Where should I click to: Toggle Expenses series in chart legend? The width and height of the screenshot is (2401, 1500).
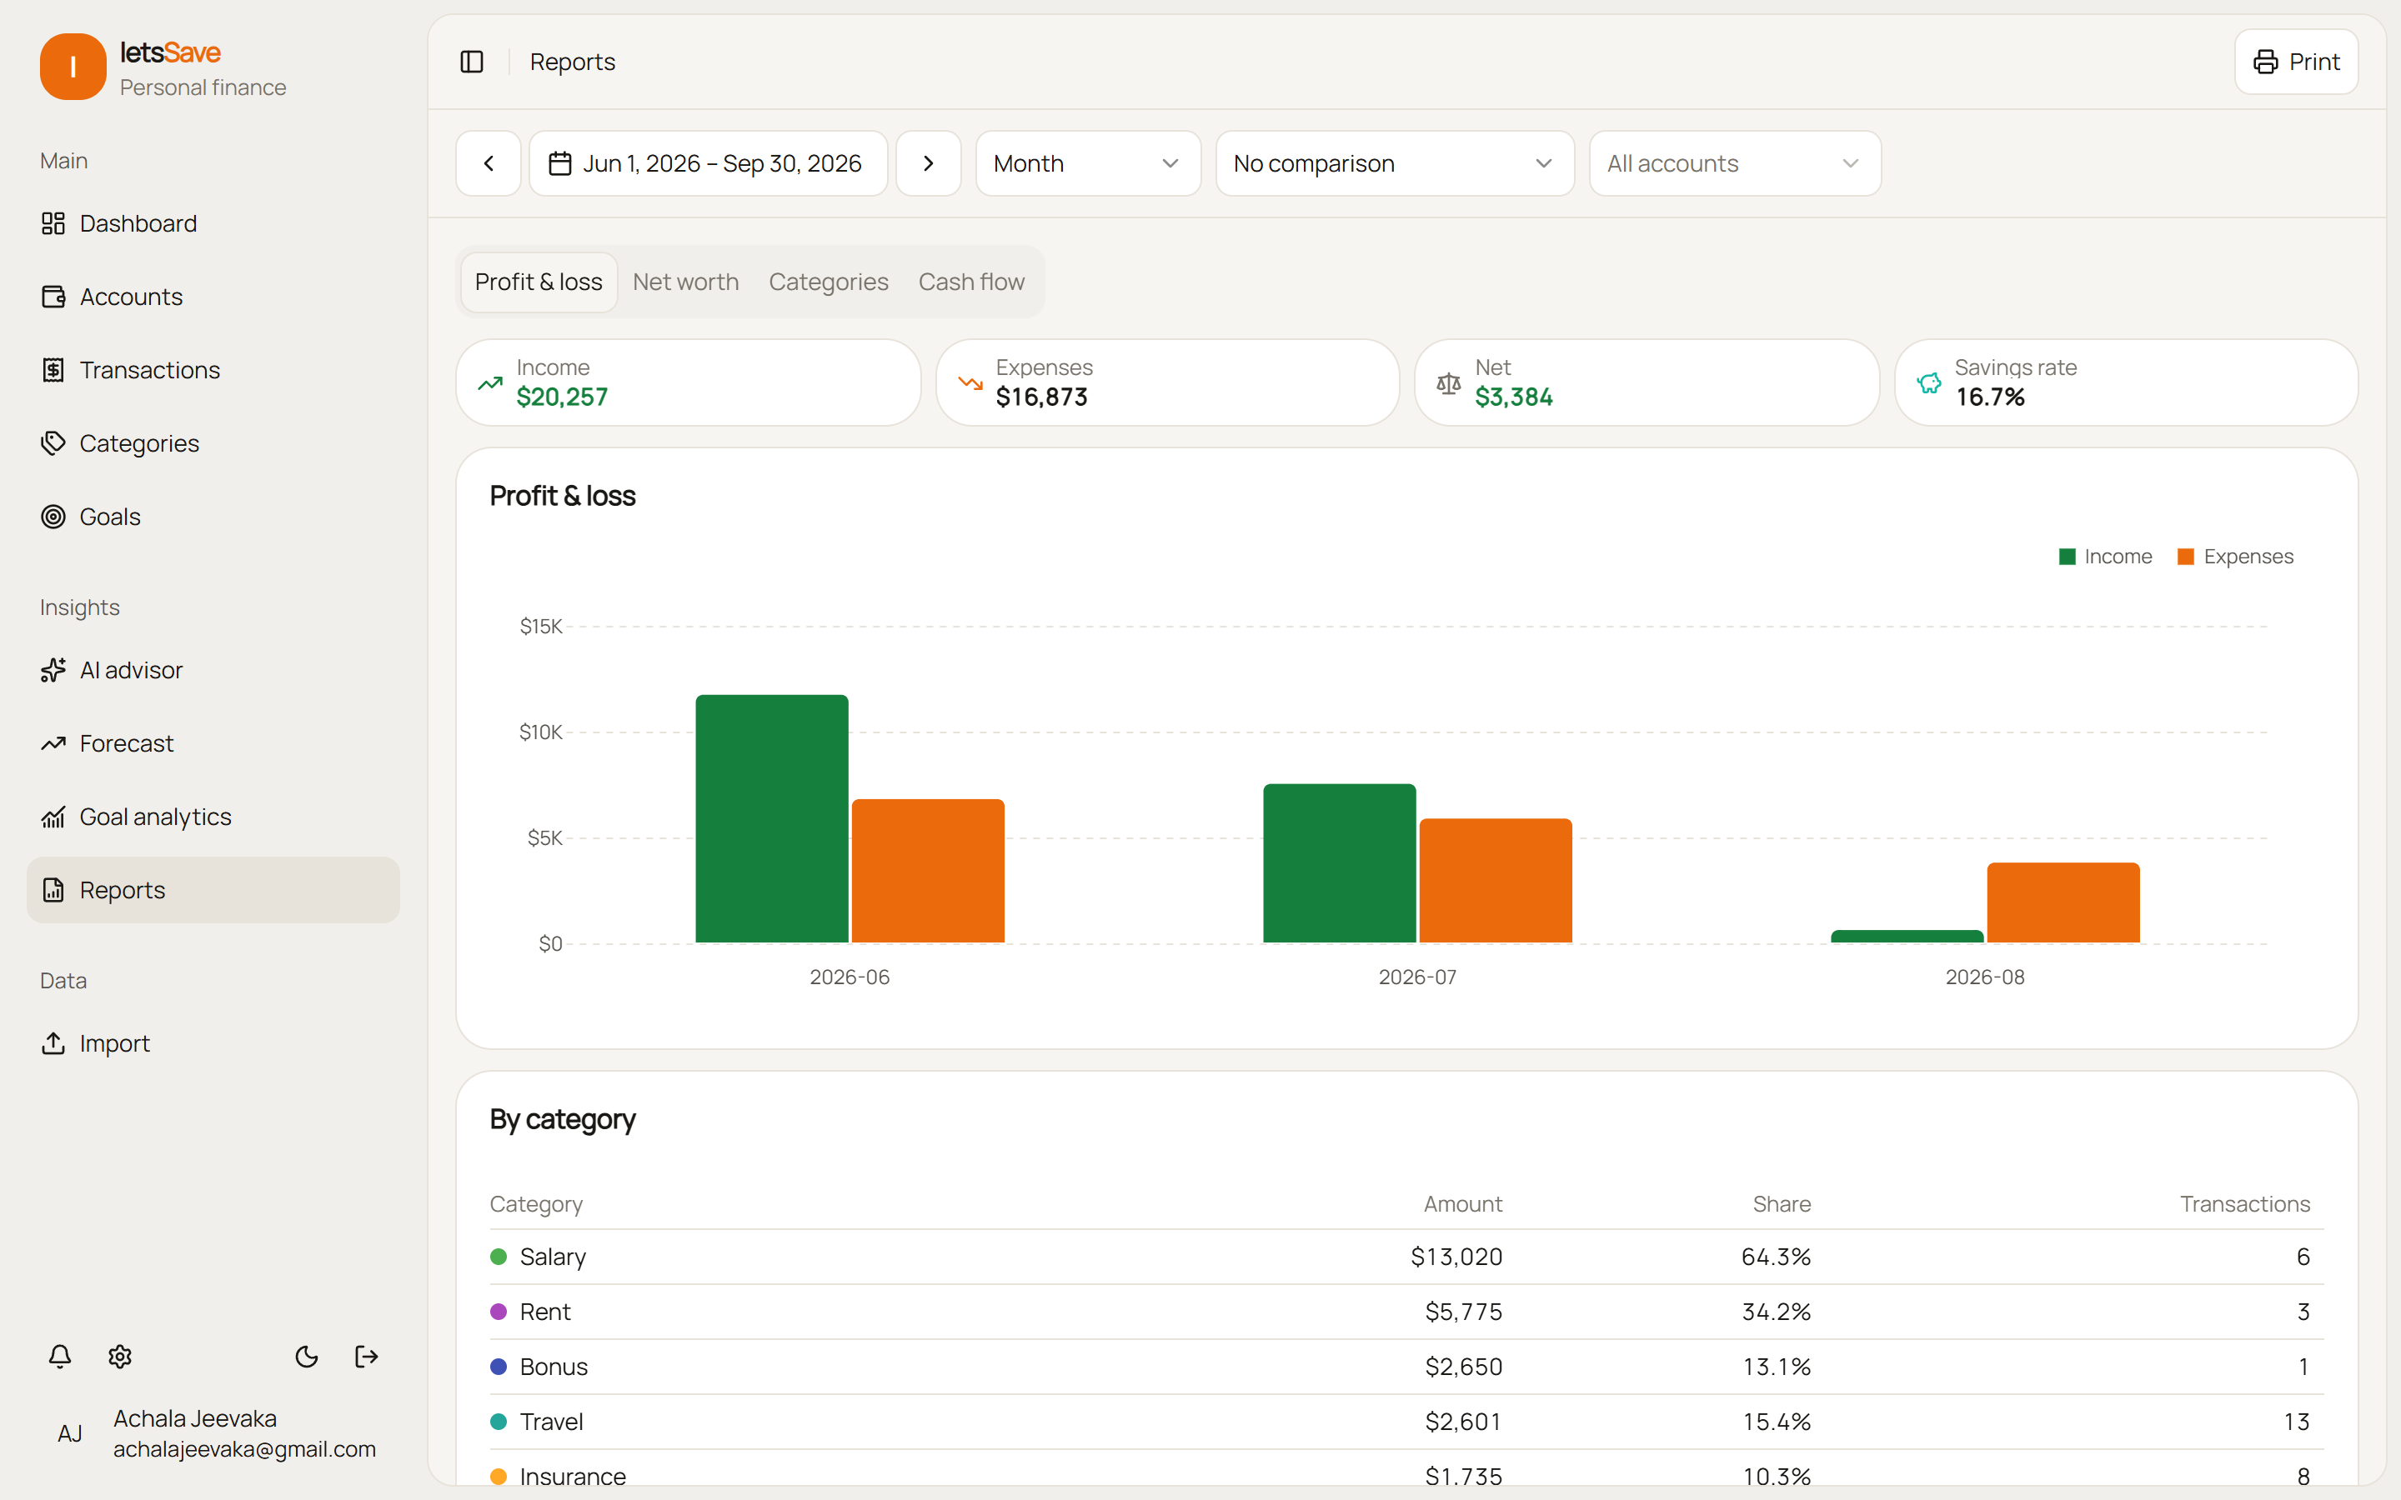(x=2235, y=557)
